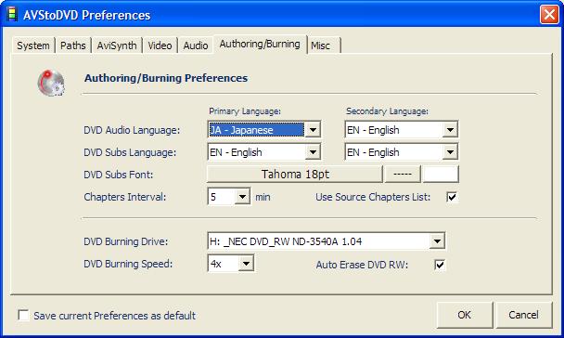Click the DVD Burning Speed label
The width and height of the screenshot is (564, 338).
coord(128,264)
